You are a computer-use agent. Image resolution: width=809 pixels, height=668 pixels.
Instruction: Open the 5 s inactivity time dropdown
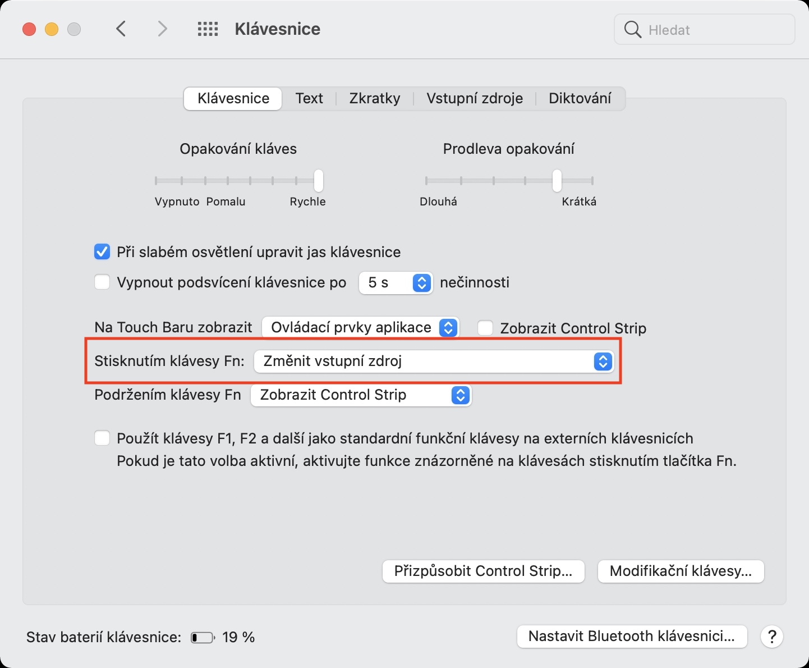(396, 282)
